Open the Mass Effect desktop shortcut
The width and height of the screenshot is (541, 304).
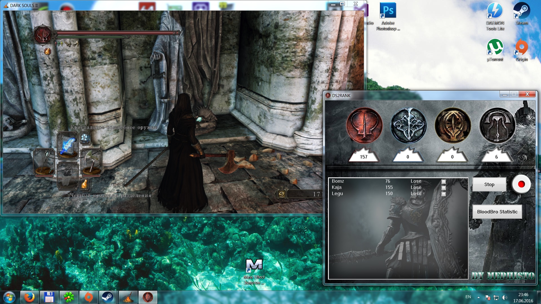(254, 272)
